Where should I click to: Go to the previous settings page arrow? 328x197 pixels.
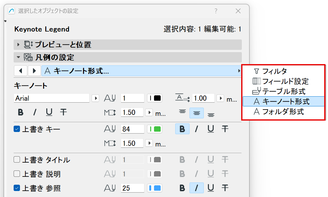click(21, 71)
